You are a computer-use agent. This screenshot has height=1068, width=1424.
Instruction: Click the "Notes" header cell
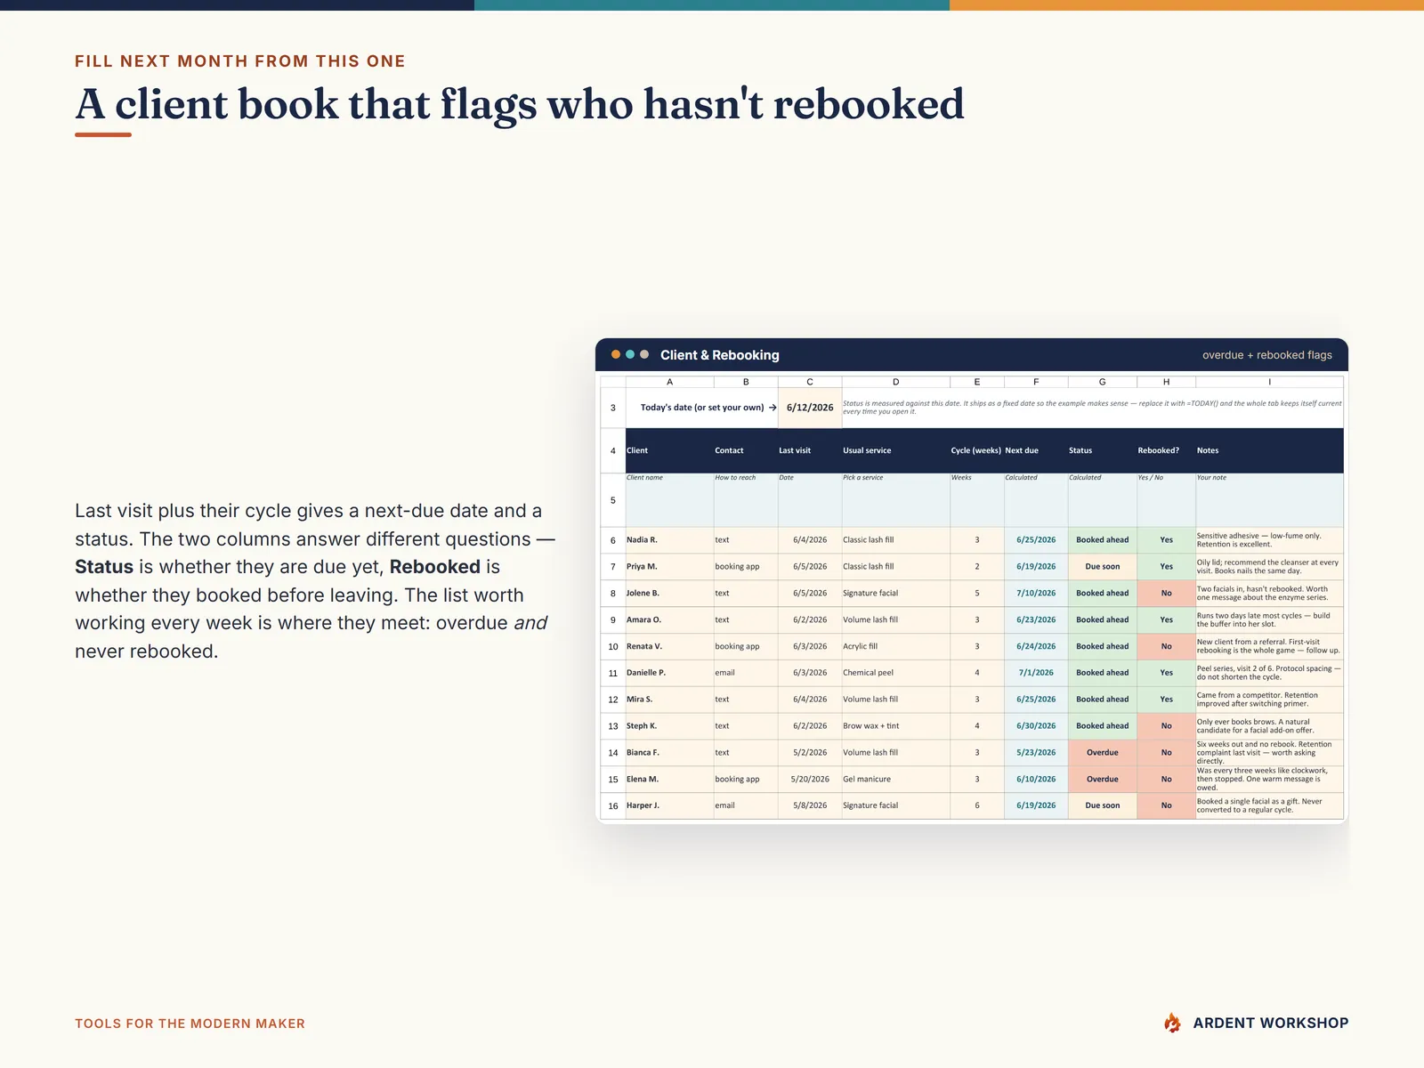point(1269,450)
